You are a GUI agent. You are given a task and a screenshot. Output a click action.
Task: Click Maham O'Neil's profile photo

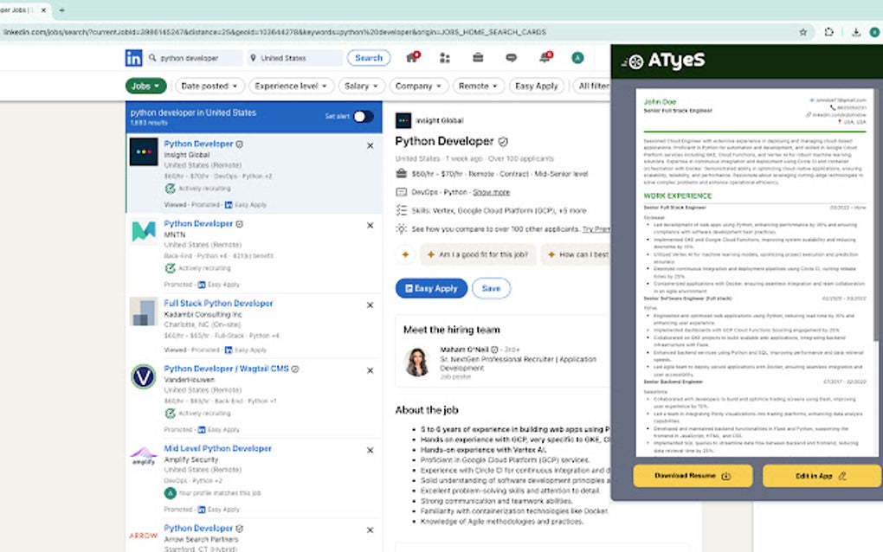(x=417, y=362)
